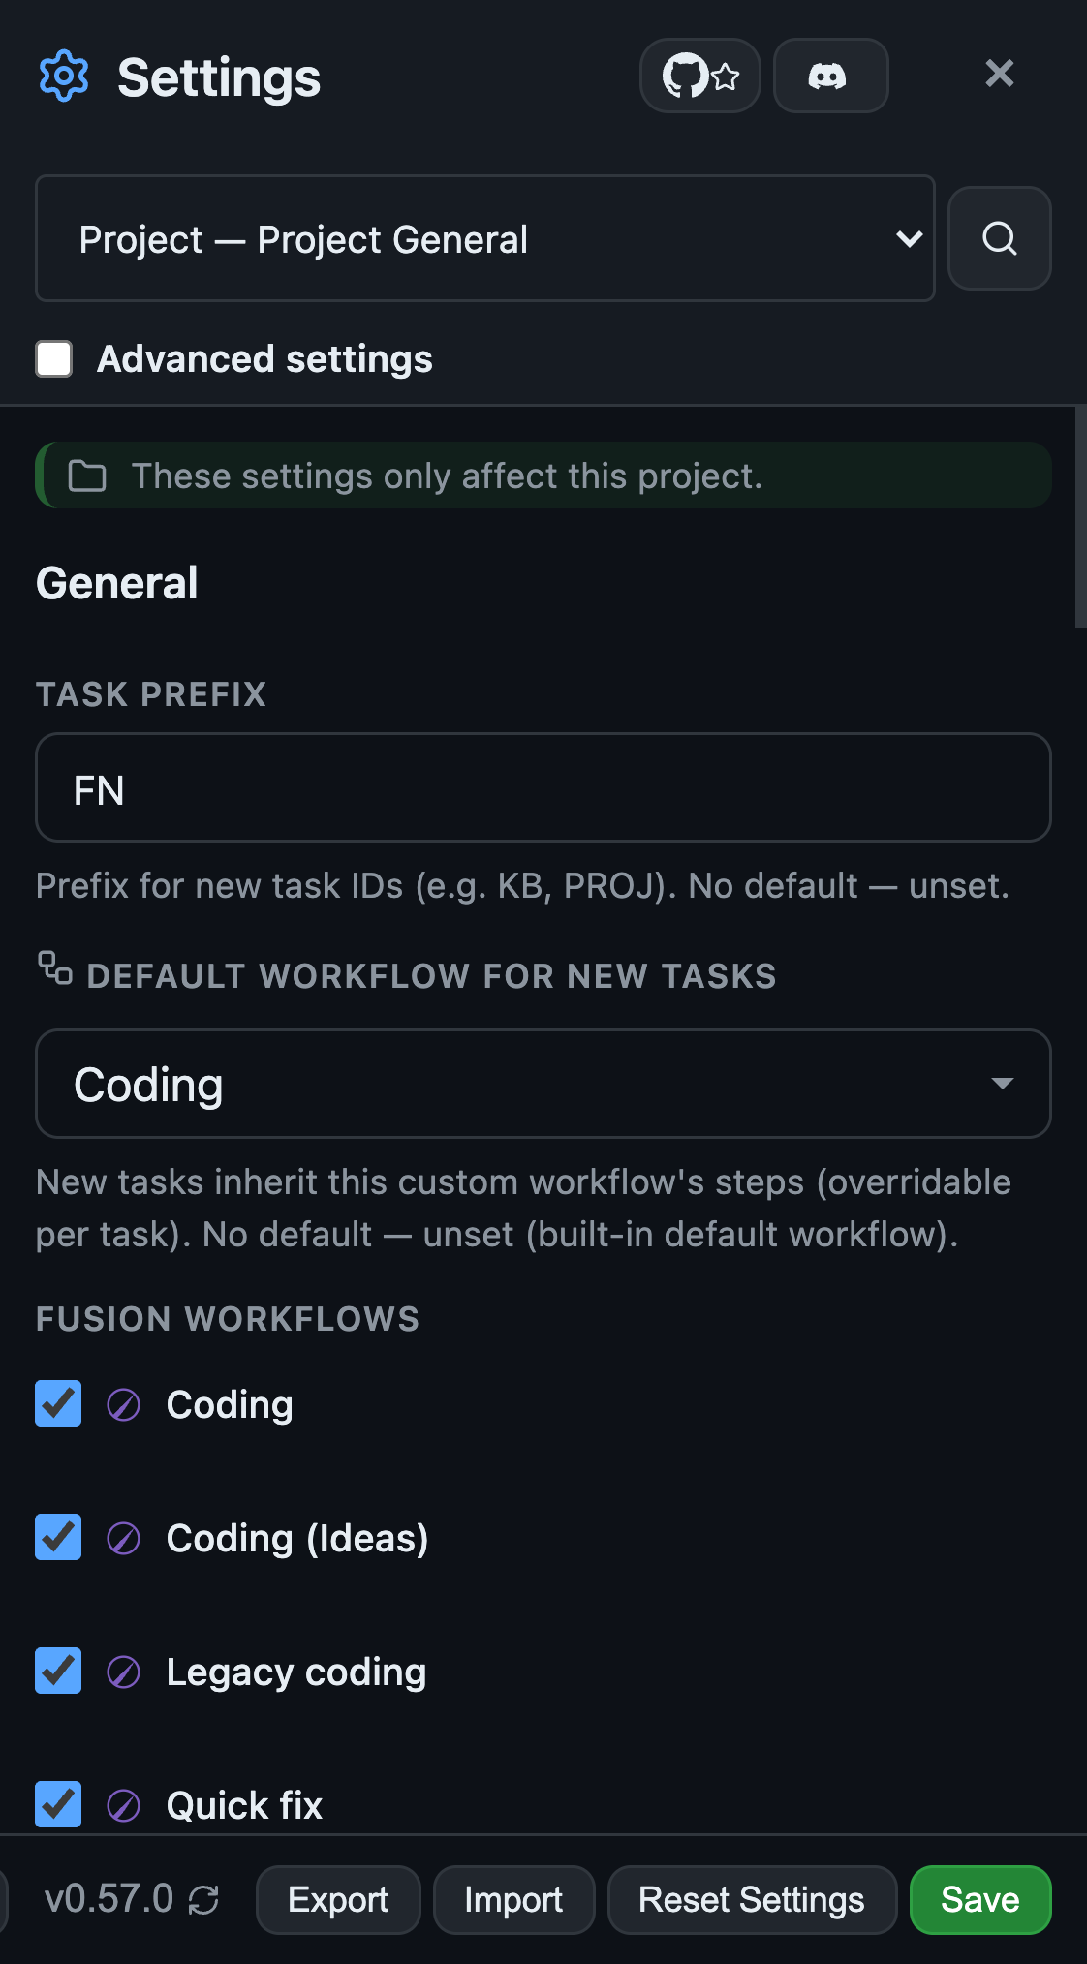Click the Settings gear icon

tap(64, 76)
